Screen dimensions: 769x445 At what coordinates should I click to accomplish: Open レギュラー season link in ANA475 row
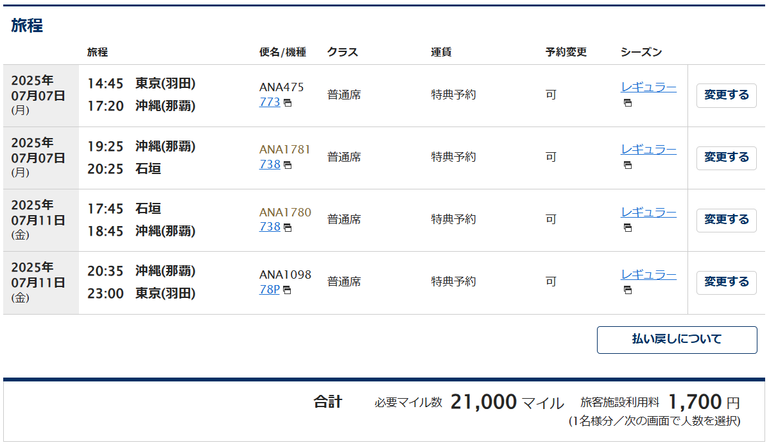648,87
